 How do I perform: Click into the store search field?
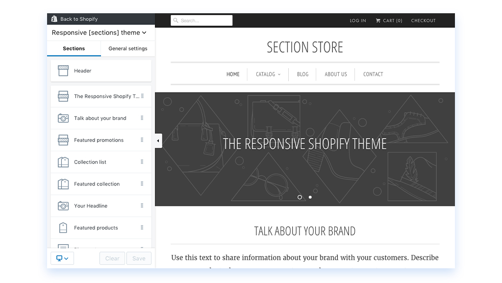click(201, 21)
